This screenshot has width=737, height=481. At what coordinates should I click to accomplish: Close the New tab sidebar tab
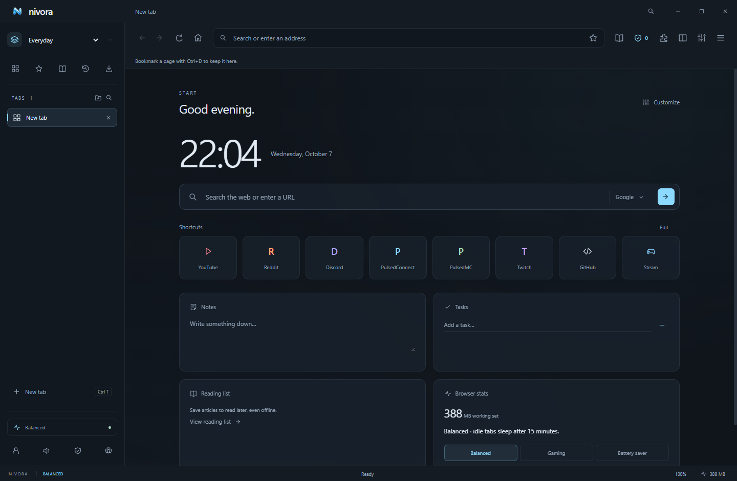pyautogui.click(x=109, y=118)
